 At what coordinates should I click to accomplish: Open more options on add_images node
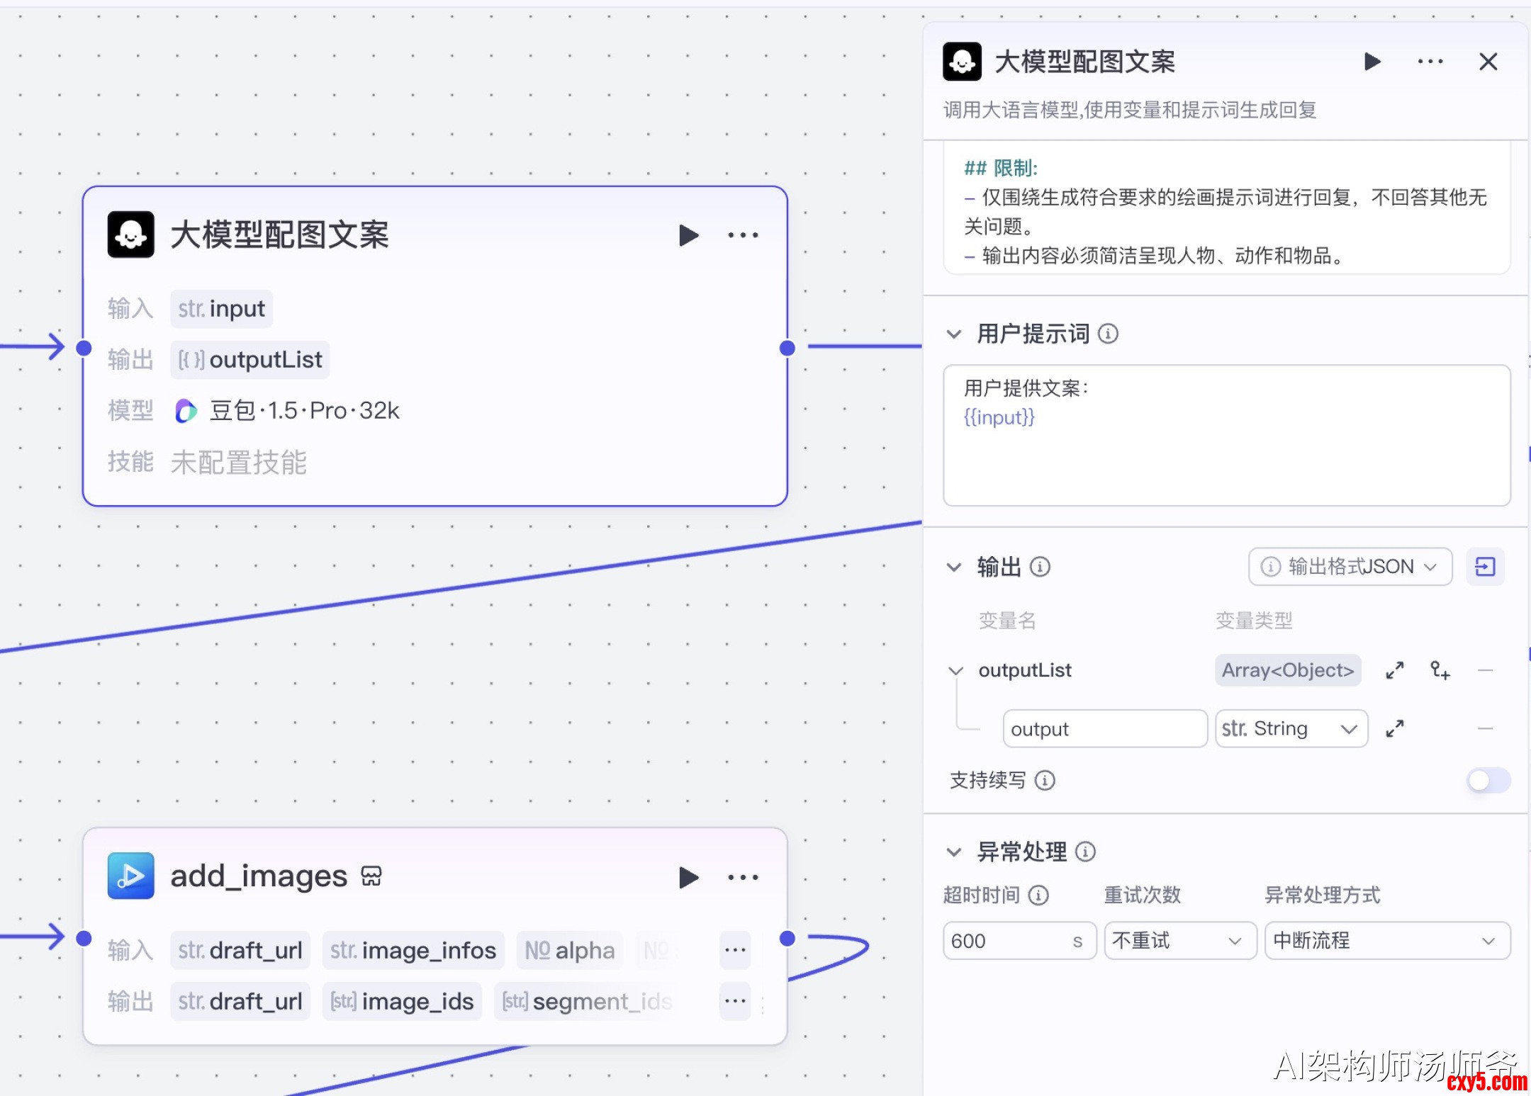point(743,877)
